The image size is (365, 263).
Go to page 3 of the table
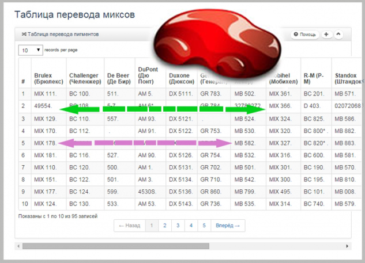pyautogui.click(x=178, y=226)
